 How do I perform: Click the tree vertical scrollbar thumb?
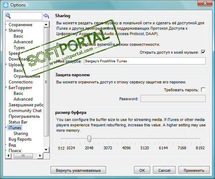pyautogui.click(x=46, y=82)
